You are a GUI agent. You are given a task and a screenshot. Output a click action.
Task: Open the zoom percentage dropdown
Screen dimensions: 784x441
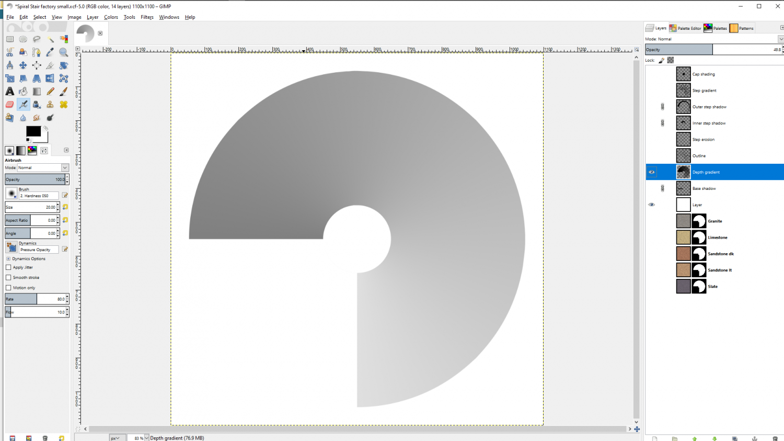click(147, 438)
